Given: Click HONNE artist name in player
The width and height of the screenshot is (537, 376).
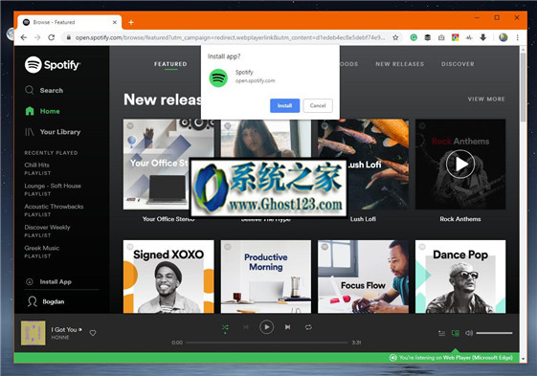Looking at the screenshot, I should (x=60, y=338).
